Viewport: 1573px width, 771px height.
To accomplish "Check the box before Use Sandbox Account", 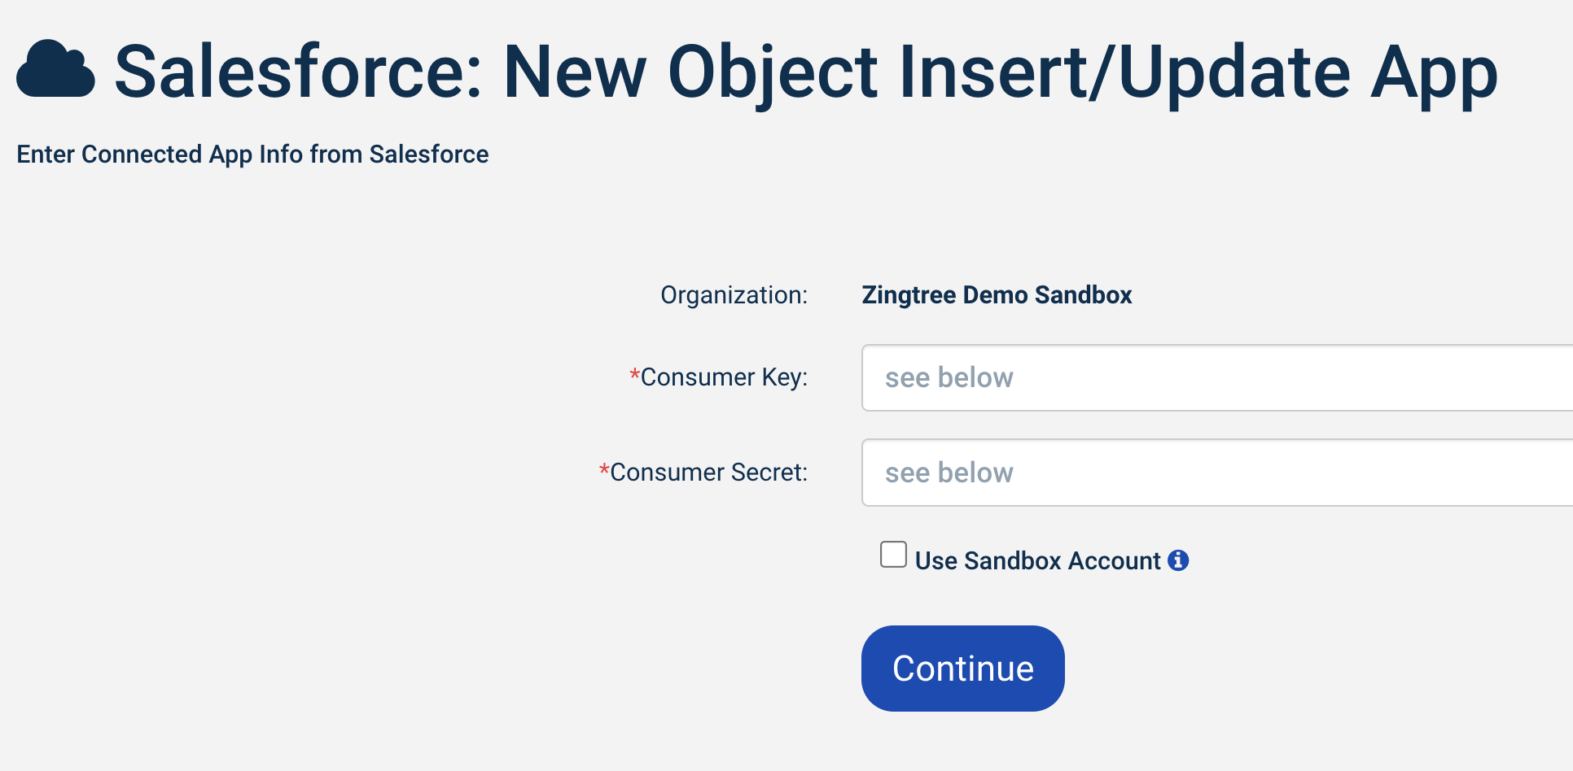I will pyautogui.click(x=892, y=554).
